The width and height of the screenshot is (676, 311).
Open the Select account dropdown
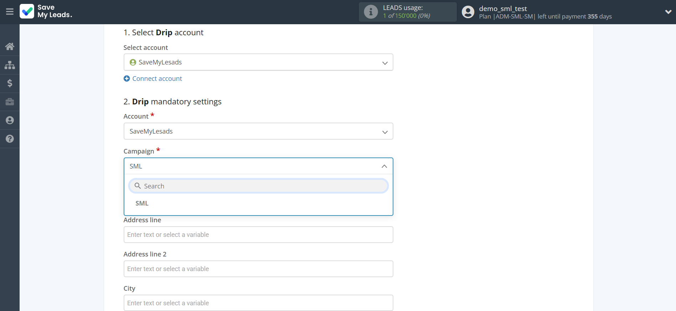tap(258, 62)
